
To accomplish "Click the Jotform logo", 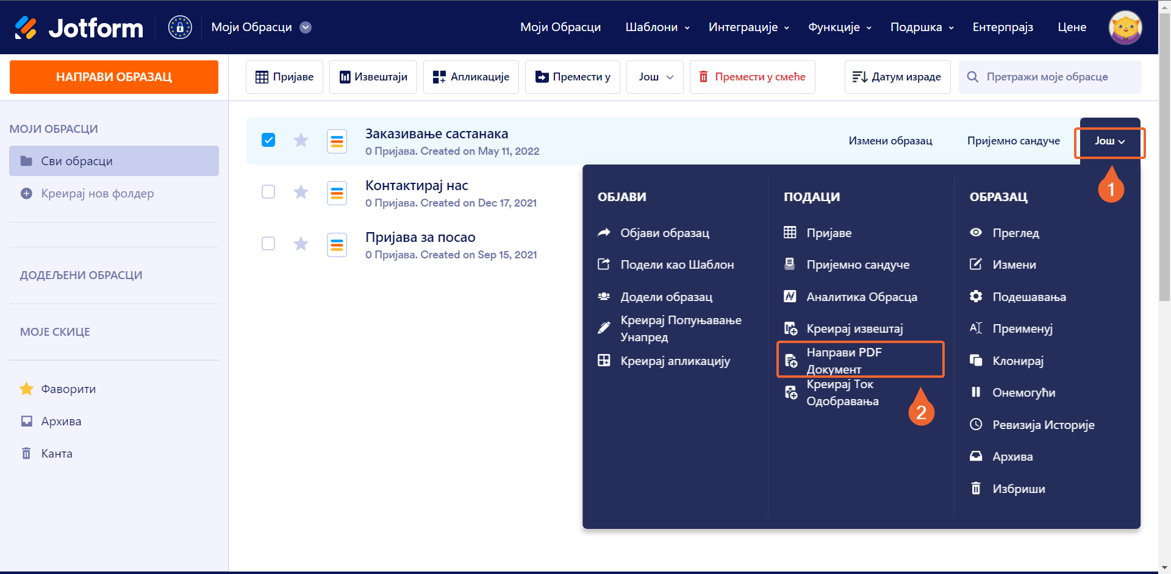I will [79, 27].
